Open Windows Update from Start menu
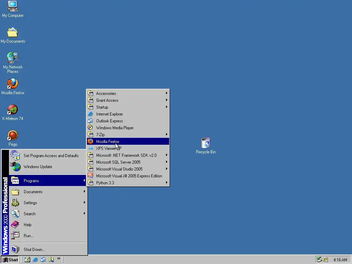The image size is (352, 264). [47, 167]
